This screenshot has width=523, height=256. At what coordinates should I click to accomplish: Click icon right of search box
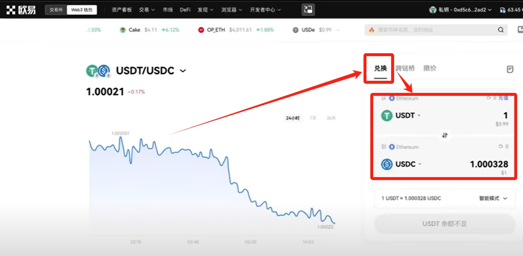[x=520, y=30]
